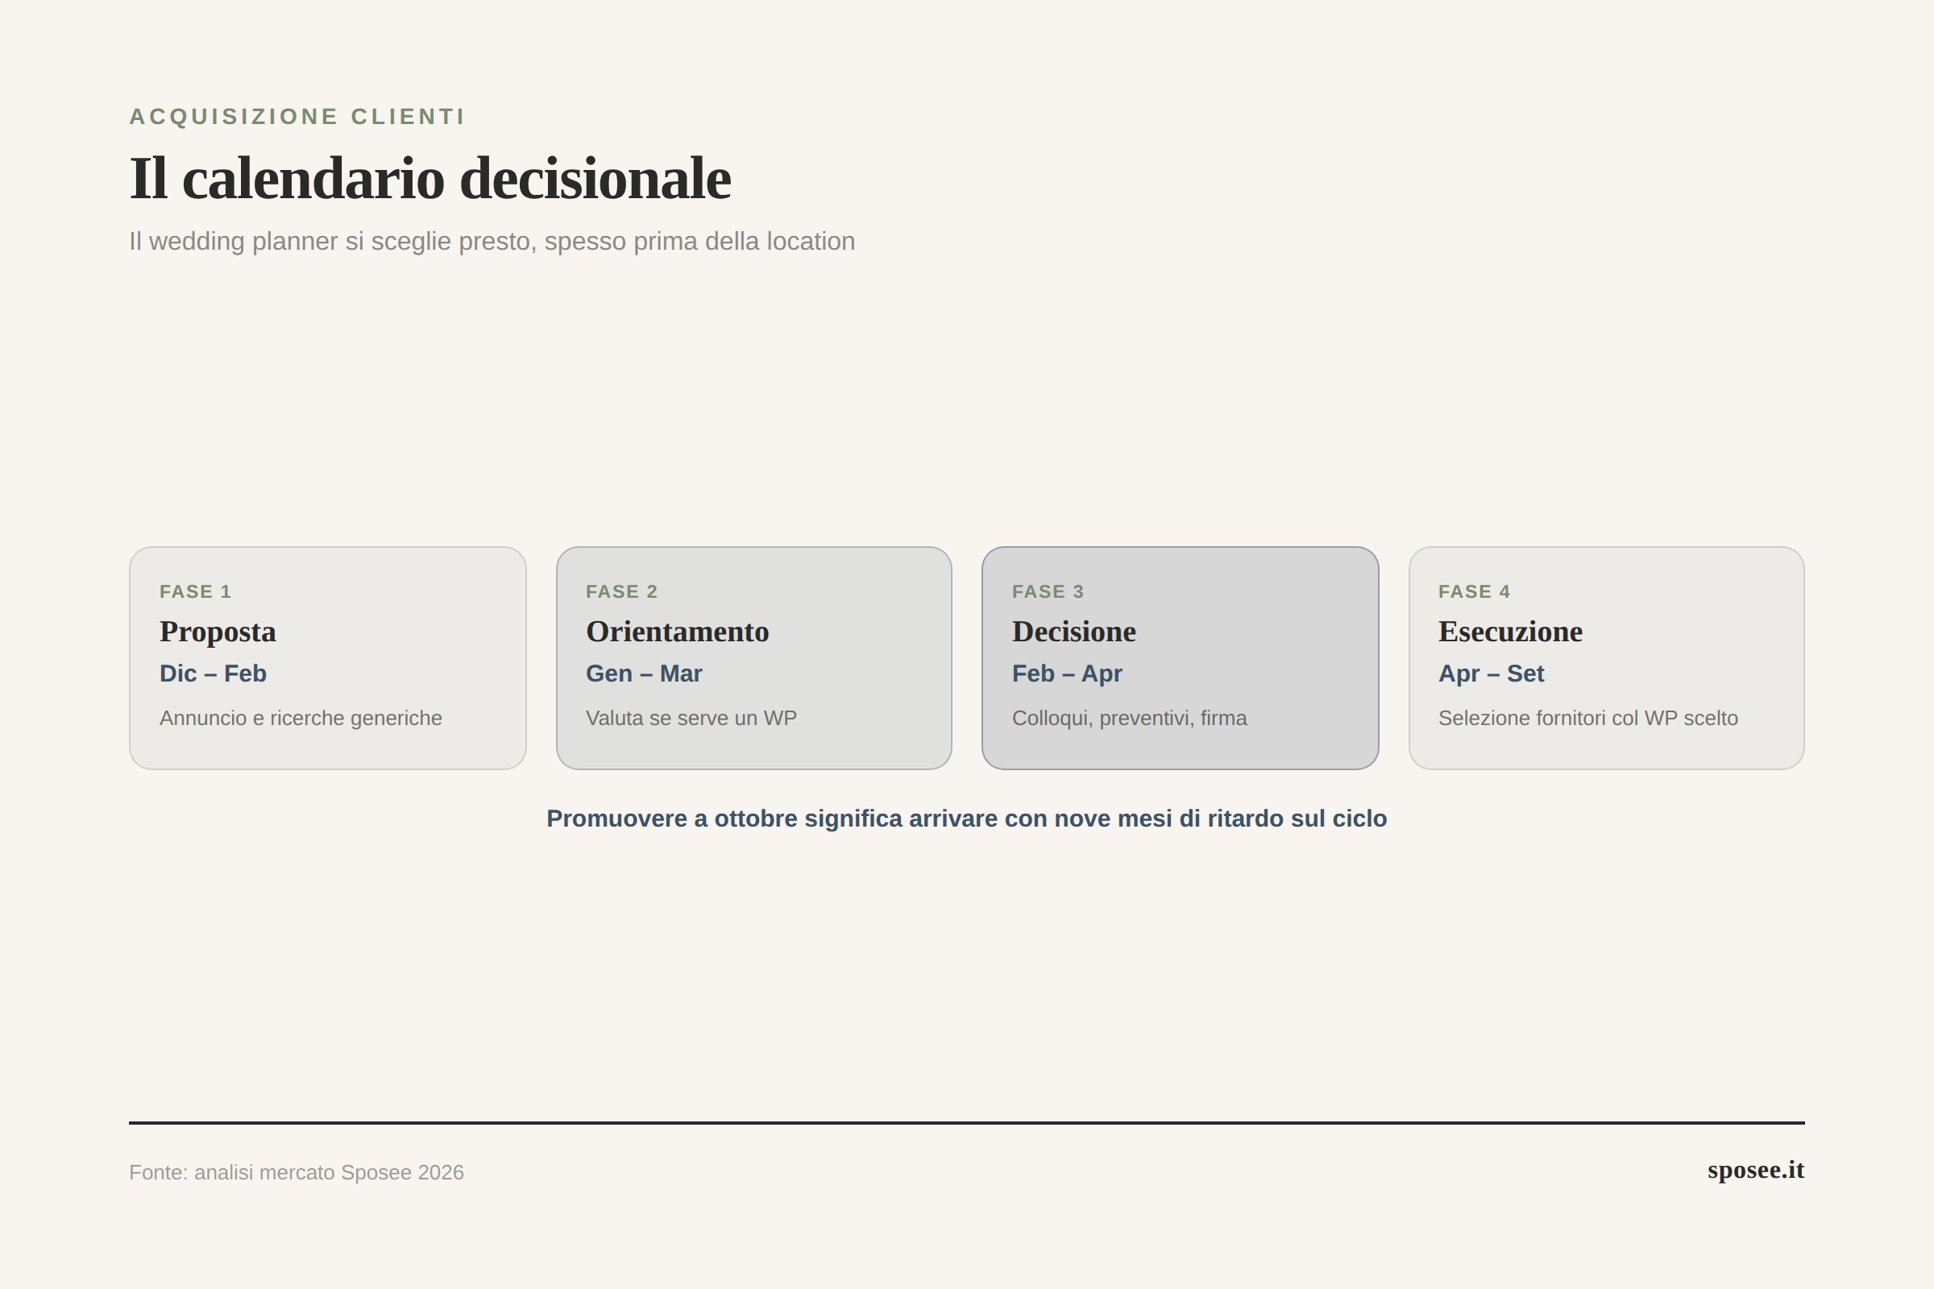Viewport: 1934px width, 1289px height.
Task: Select the 'FASE 1' label
Action: click(x=196, y=592)
